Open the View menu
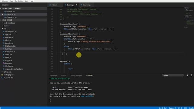This screenshot has height=109, width=194. [11, 1]
